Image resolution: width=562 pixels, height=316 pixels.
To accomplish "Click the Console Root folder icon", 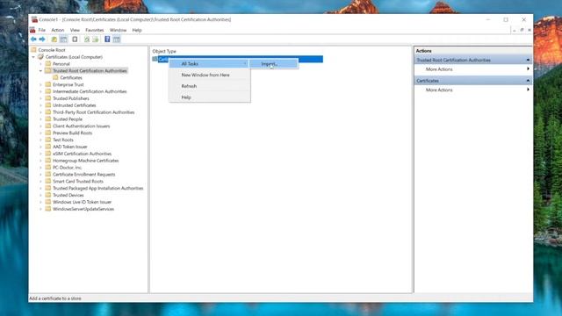I will (33, 50).
